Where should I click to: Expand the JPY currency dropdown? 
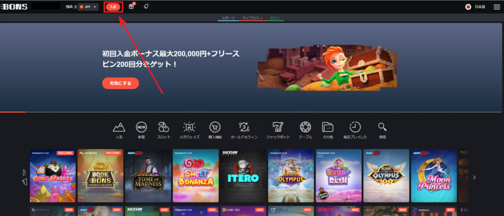pyautogui.click(x=89, y=7)
